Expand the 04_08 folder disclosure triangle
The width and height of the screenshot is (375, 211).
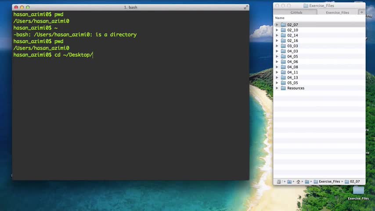click(x=277, y=67)
